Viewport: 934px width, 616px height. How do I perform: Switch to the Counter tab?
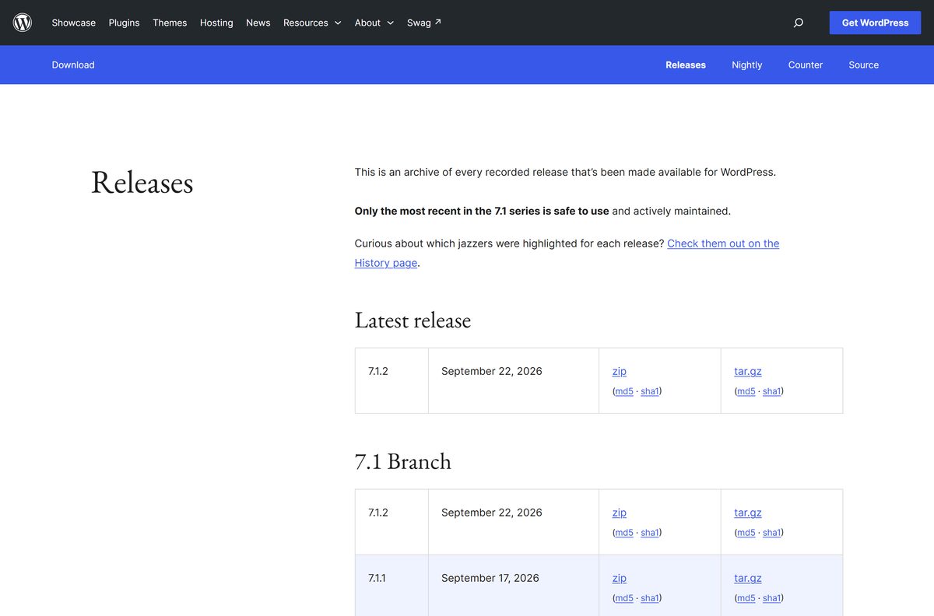pyautogui.click(x=806, y=65)
